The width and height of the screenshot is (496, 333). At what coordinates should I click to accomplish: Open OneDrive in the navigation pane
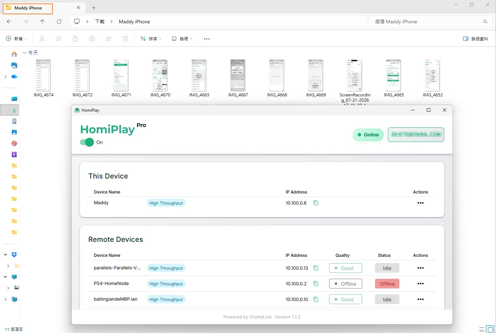click(x=14, y=77)
